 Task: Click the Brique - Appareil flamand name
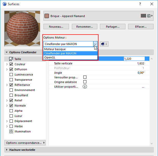tap(68, 16)
